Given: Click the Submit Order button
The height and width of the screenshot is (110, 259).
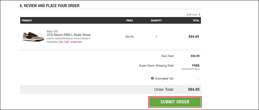Looking at the screenshot, I should click(x=175, y=102).
